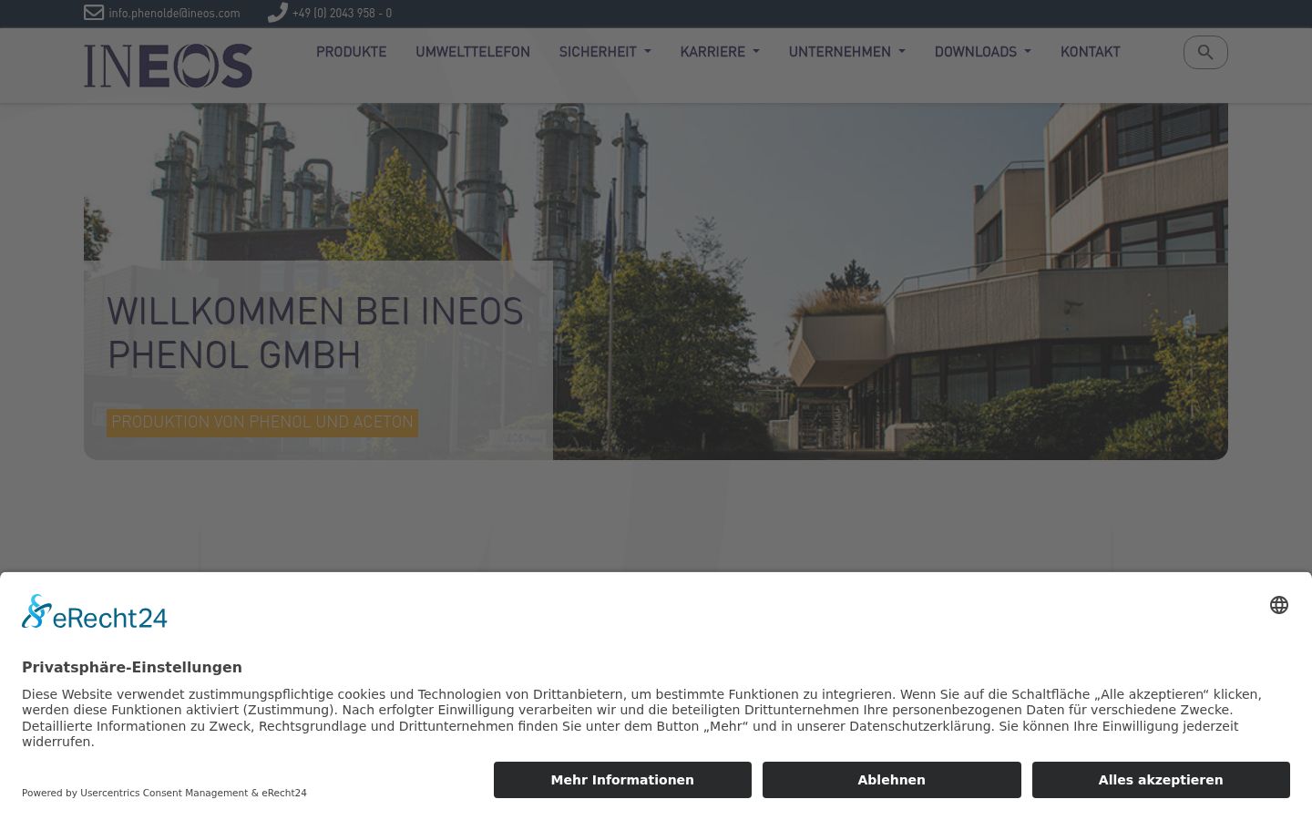Open the search magnifier button
The width and height of the screenshot is (1312, 820).
click(1205, 52)
